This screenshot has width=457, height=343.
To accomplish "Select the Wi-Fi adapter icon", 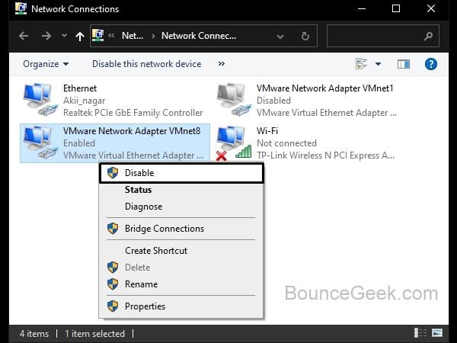I will click(234, 143).
